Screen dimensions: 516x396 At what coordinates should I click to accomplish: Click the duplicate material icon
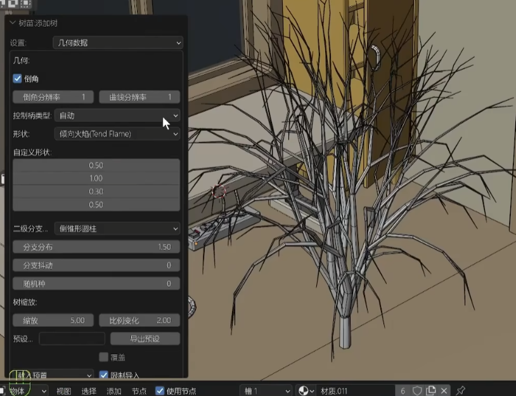(431, 391)
